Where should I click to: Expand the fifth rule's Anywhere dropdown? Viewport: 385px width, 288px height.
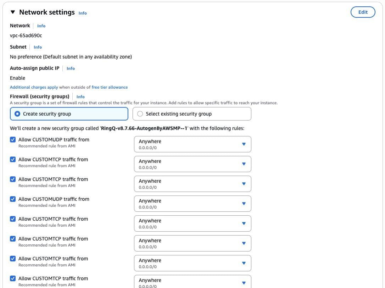click(x=244, y=223)
